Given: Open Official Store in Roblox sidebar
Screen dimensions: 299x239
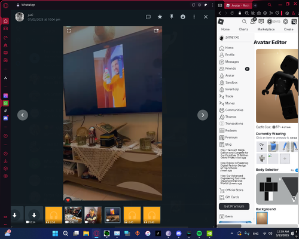Looking at the screenshot, I should [234, 190].
